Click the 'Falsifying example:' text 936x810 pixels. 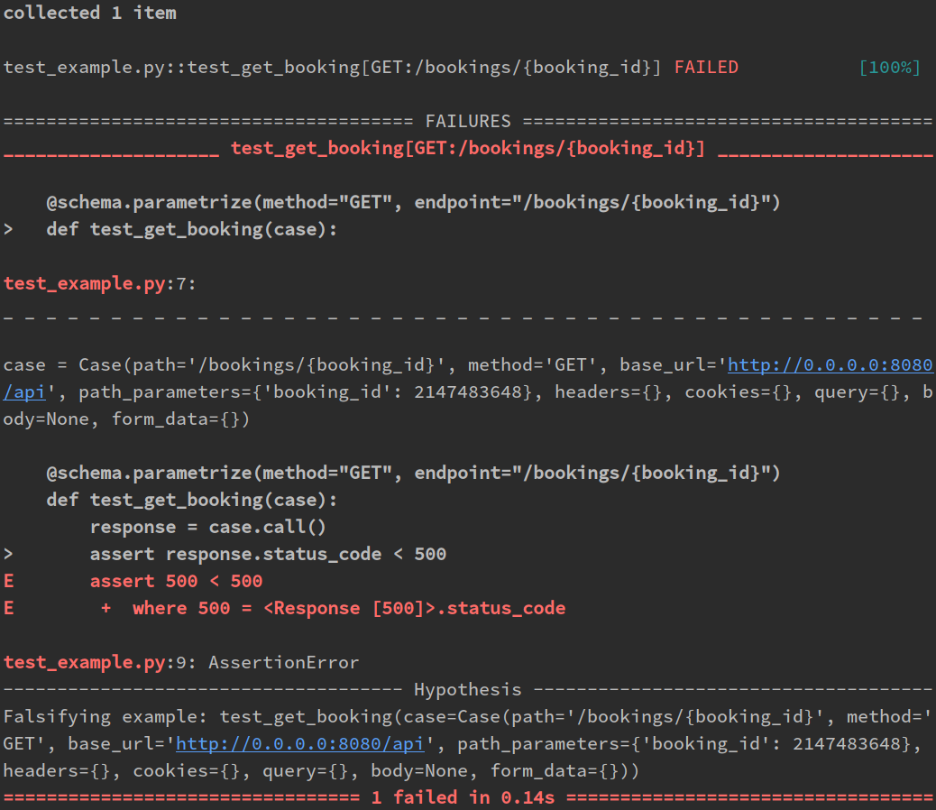click(106, 717)
